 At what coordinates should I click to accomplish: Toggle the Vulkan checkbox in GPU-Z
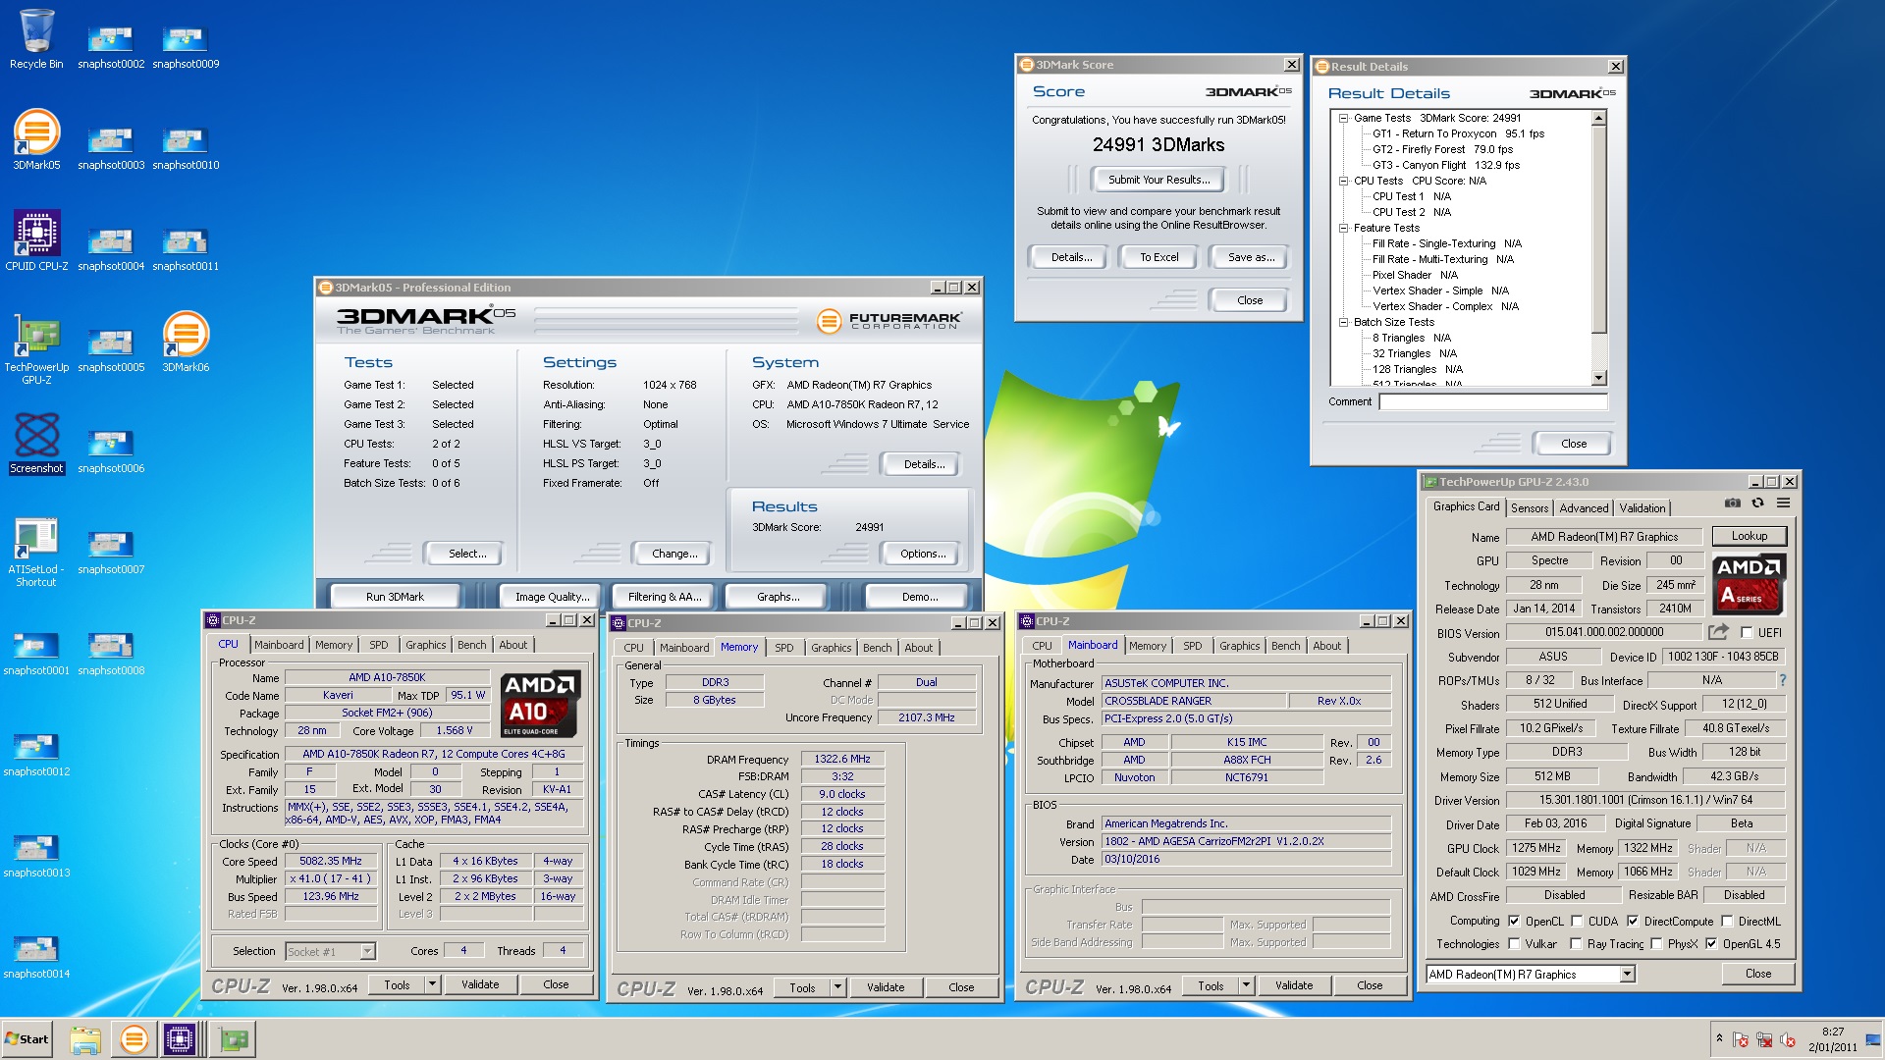pyautogui.click(x=1514, y=944)
